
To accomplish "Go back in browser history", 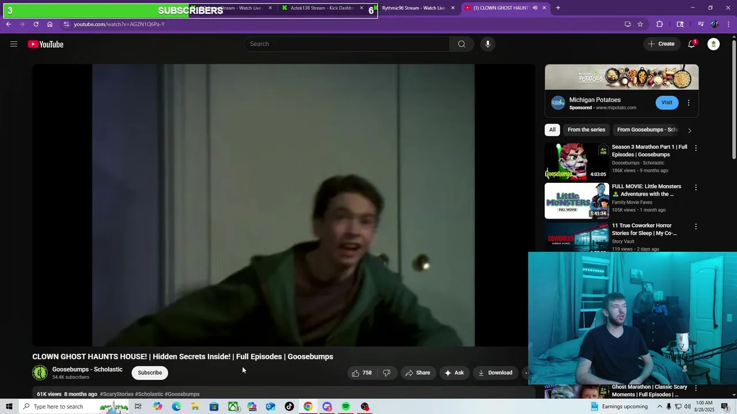I will click(x=8, y=24).
